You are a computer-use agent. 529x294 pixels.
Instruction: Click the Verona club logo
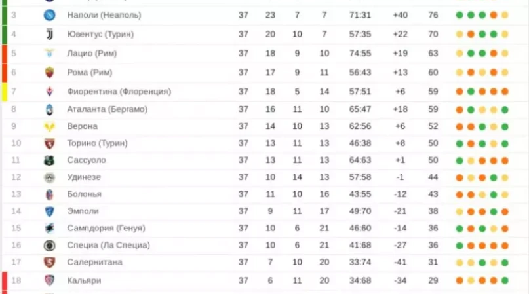[x=49, y=126]
